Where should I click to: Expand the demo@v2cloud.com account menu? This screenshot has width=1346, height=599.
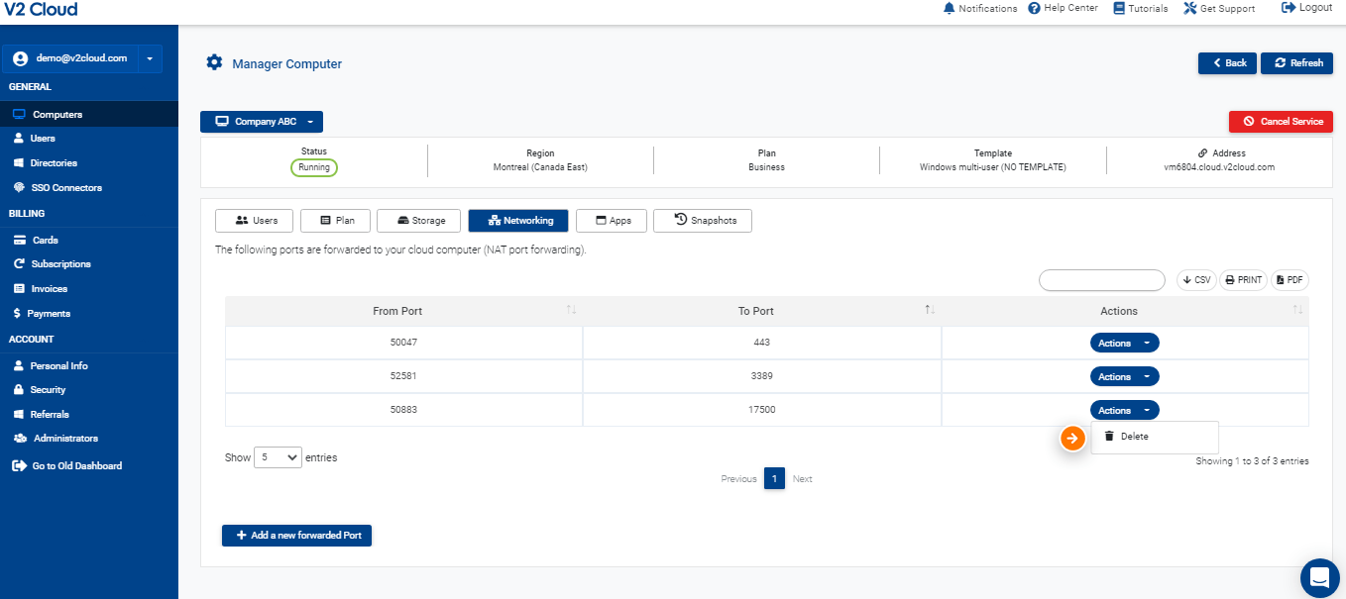tap(149, 58)
